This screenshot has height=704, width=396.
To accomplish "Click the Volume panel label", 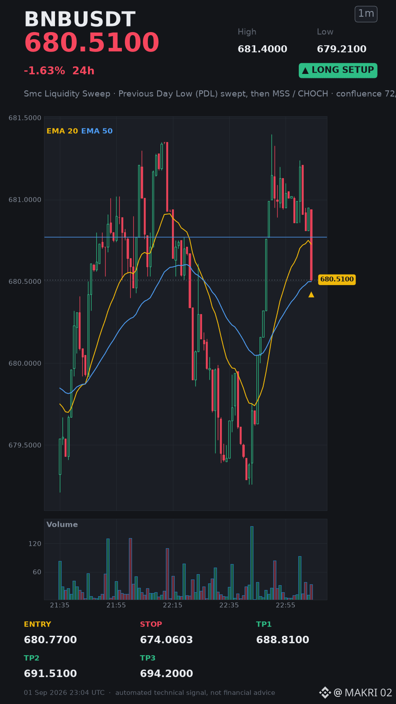I will coord(62,524).
